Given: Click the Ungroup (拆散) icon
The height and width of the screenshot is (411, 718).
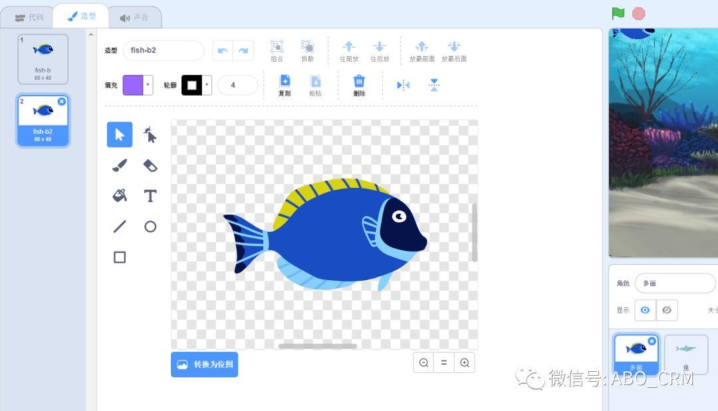Looking at the screenshot, I should click(x=307, y=46).
